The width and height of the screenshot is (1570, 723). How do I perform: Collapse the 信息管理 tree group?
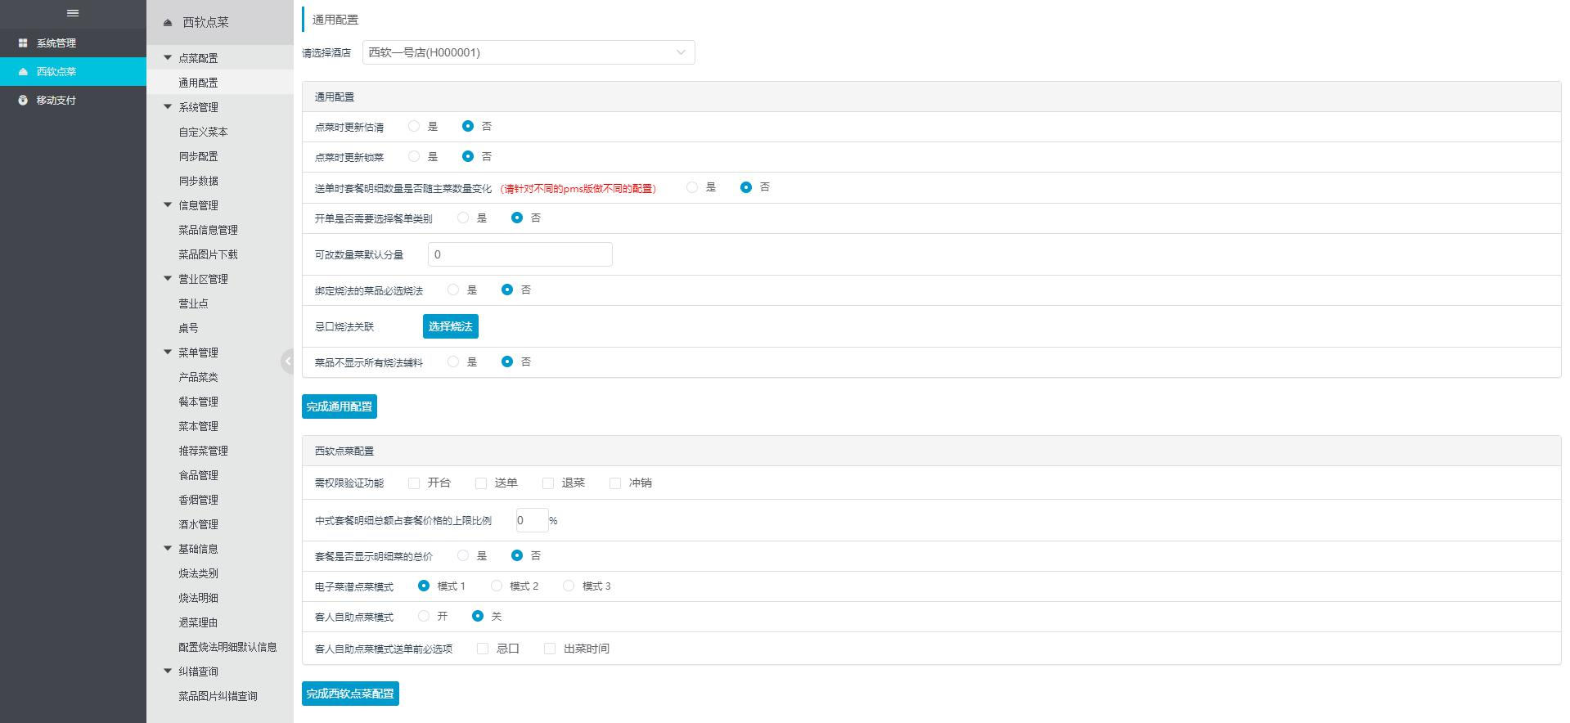(168, 205)
